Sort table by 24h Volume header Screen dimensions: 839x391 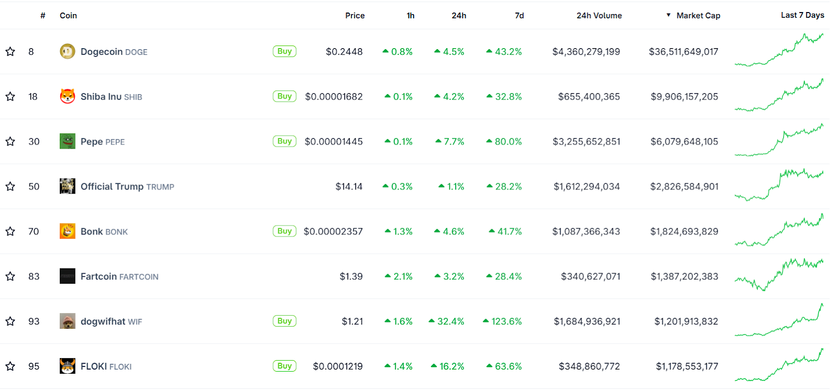pyautogui.click(x=599, y=16)
